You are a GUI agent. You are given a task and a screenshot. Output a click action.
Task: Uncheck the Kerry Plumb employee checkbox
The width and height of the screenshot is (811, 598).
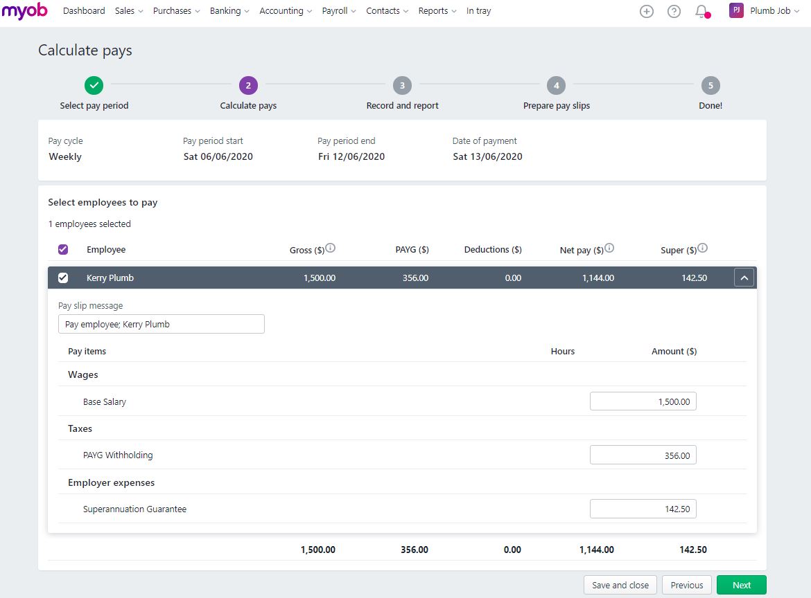coord(63,278)
